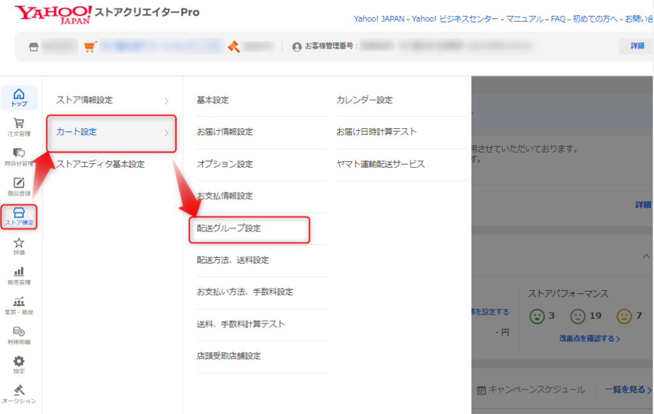Open お支払情報設定 menu entry
Viewport: 654px width, 414px height.
pyautogui.click(x=225, y=196)
